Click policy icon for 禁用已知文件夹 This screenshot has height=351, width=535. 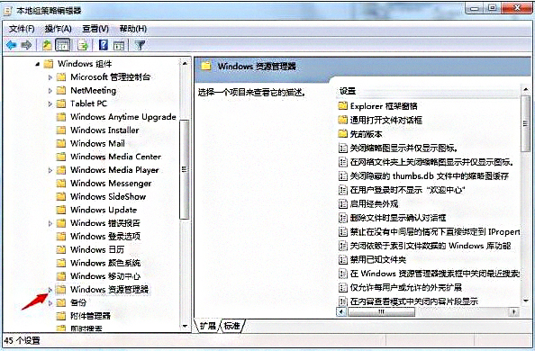342,259
